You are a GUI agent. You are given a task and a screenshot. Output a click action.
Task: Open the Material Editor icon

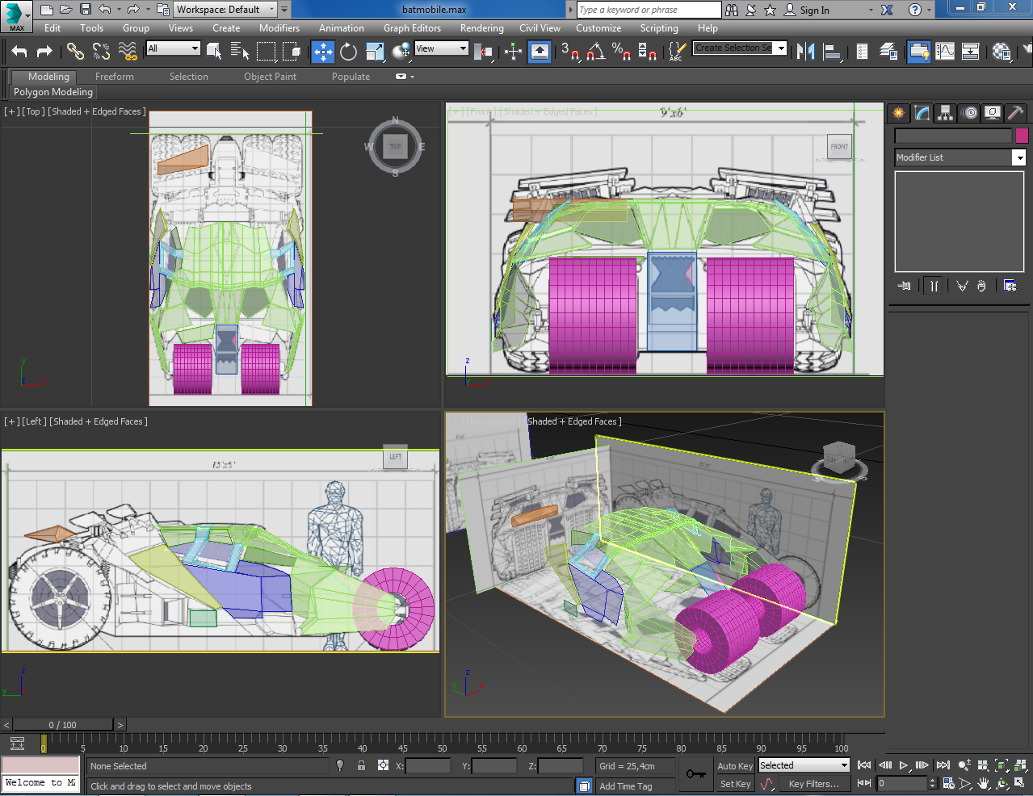pos(1002,52)
